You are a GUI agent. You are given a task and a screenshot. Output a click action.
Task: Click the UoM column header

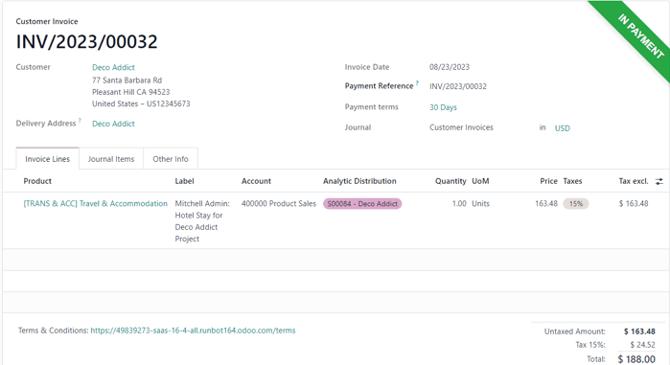[x=480, y=181]
